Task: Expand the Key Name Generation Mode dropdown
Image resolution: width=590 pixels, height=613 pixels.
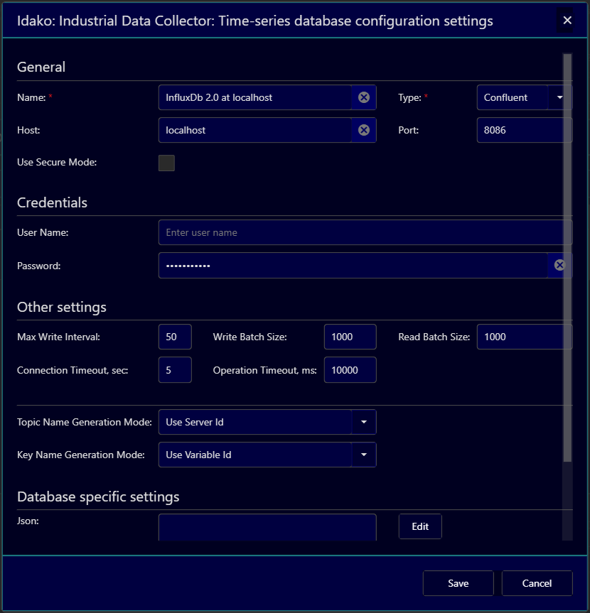Action: coord(363,455)
